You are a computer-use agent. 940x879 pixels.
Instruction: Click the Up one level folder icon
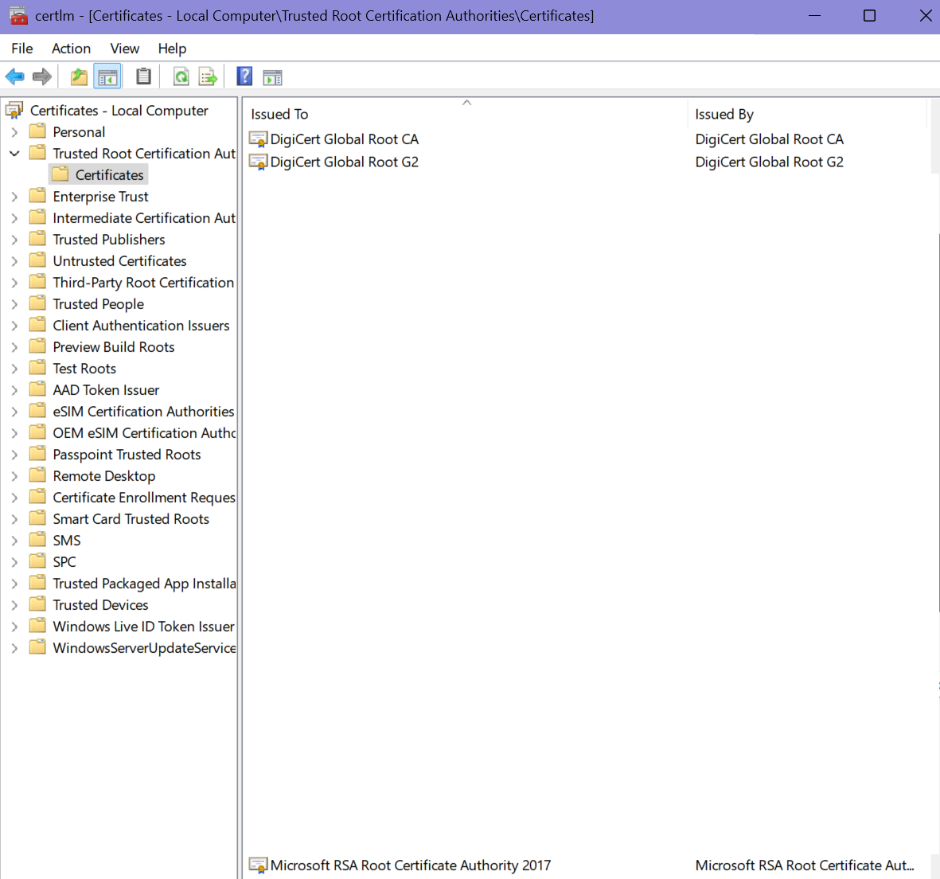79,76
